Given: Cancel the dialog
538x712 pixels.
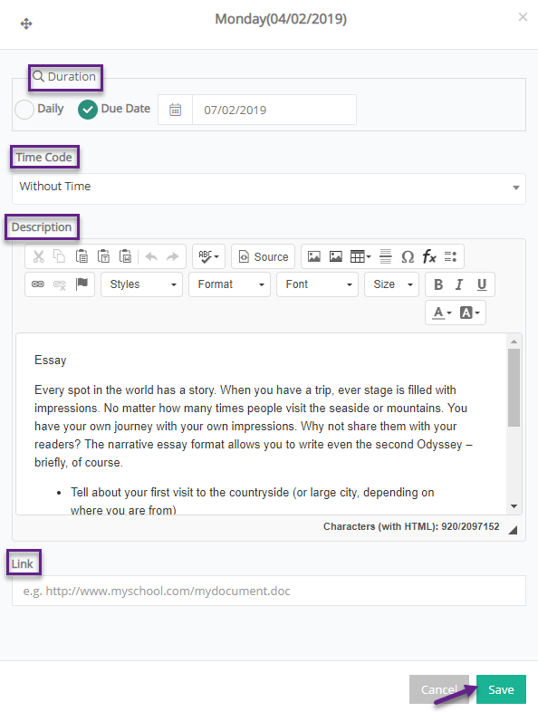Looking at the screenshot, I should point(439,689).
